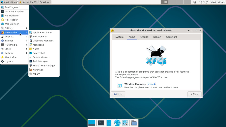
Task: Expand the Graphics submenu
Action: tap(14, 37)
